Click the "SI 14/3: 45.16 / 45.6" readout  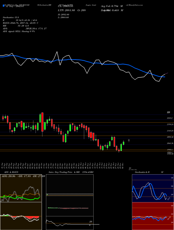coord(27,20)
